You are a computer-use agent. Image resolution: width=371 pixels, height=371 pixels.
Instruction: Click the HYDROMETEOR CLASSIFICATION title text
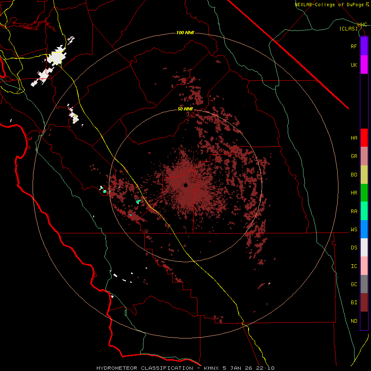click(145, 368)
